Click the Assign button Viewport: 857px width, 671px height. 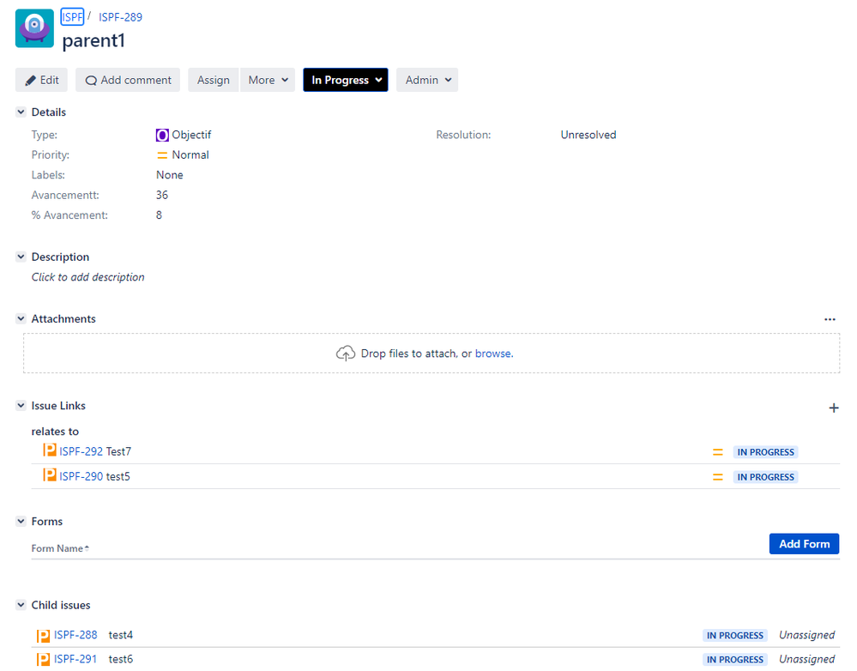pos(213,81)
